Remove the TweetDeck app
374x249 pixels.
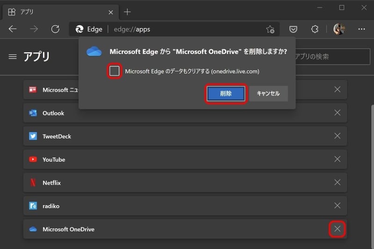(337, 136)
